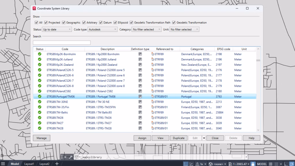Click the Assign button

pos(142,138)
